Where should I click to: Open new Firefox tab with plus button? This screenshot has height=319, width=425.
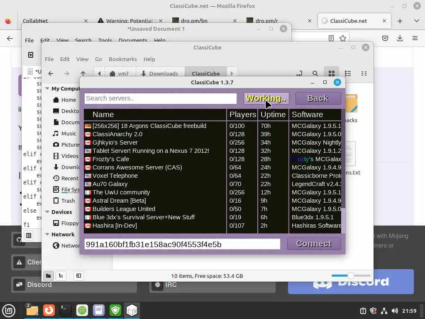click(x=400, y=21)
